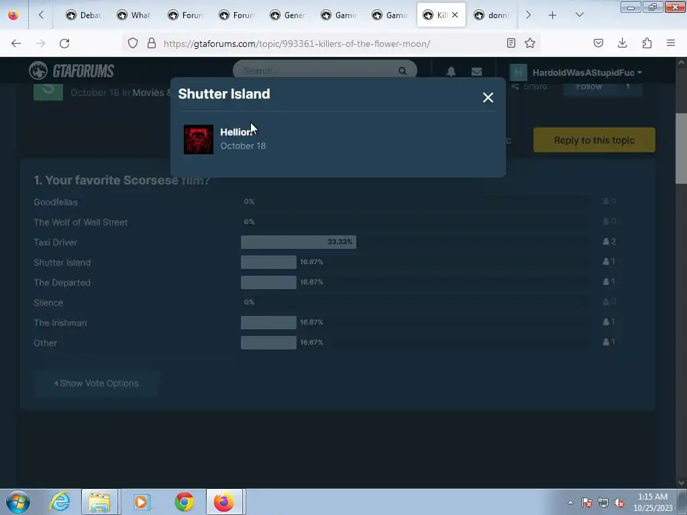Open the GTAForums logo home link

(x=71, y=70)
